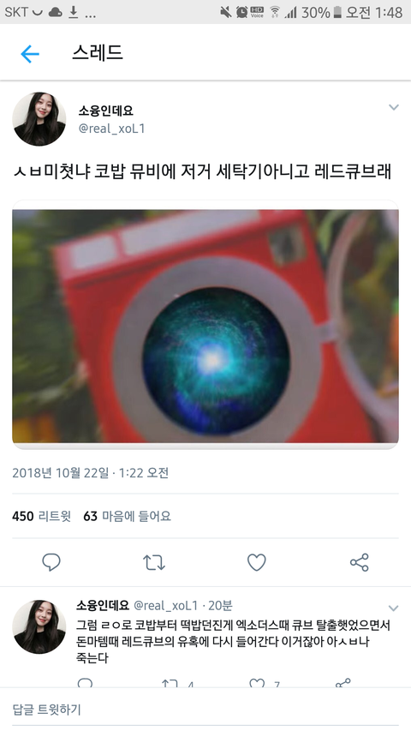
Task: Focus the 답글 트윗하기 reply field
Action: 205,710
